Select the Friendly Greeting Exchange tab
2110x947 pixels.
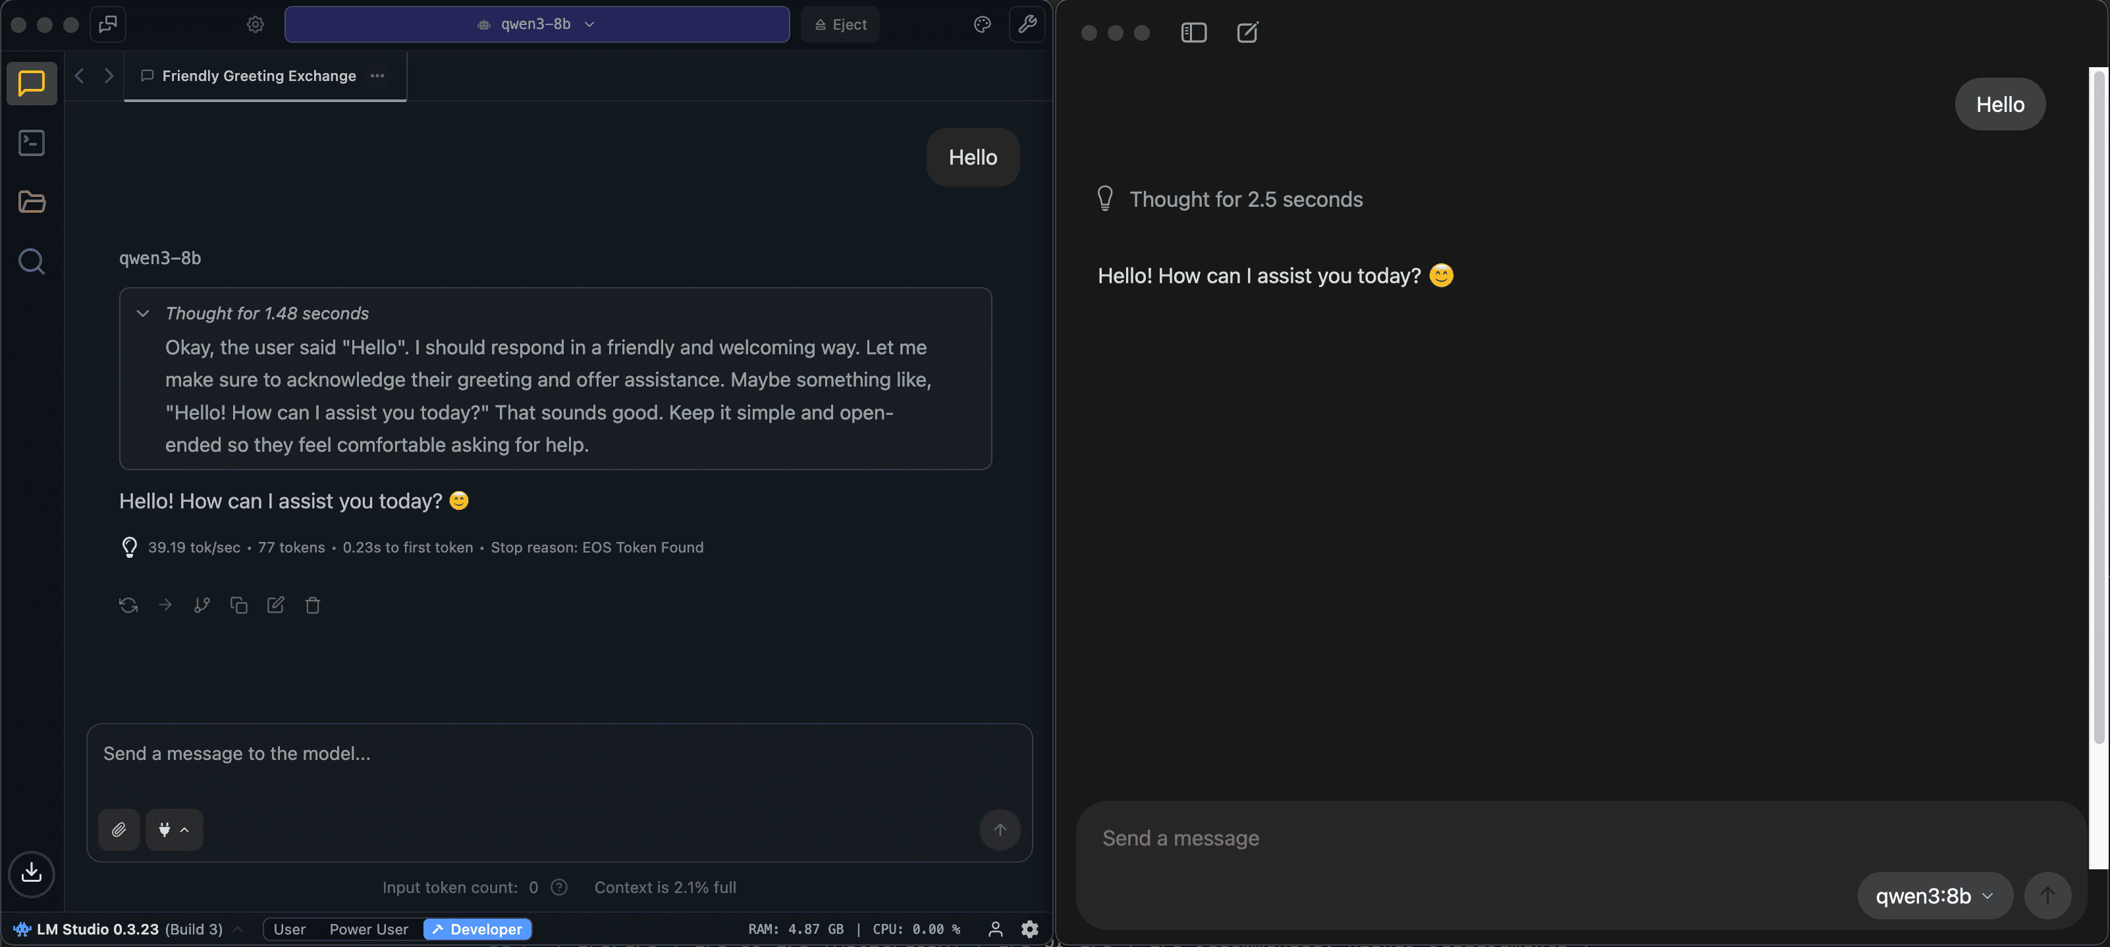pos(258,76)
